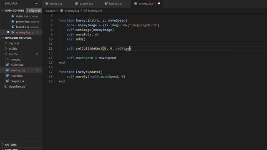Collapse the source folder

click(x=6, y=54)
